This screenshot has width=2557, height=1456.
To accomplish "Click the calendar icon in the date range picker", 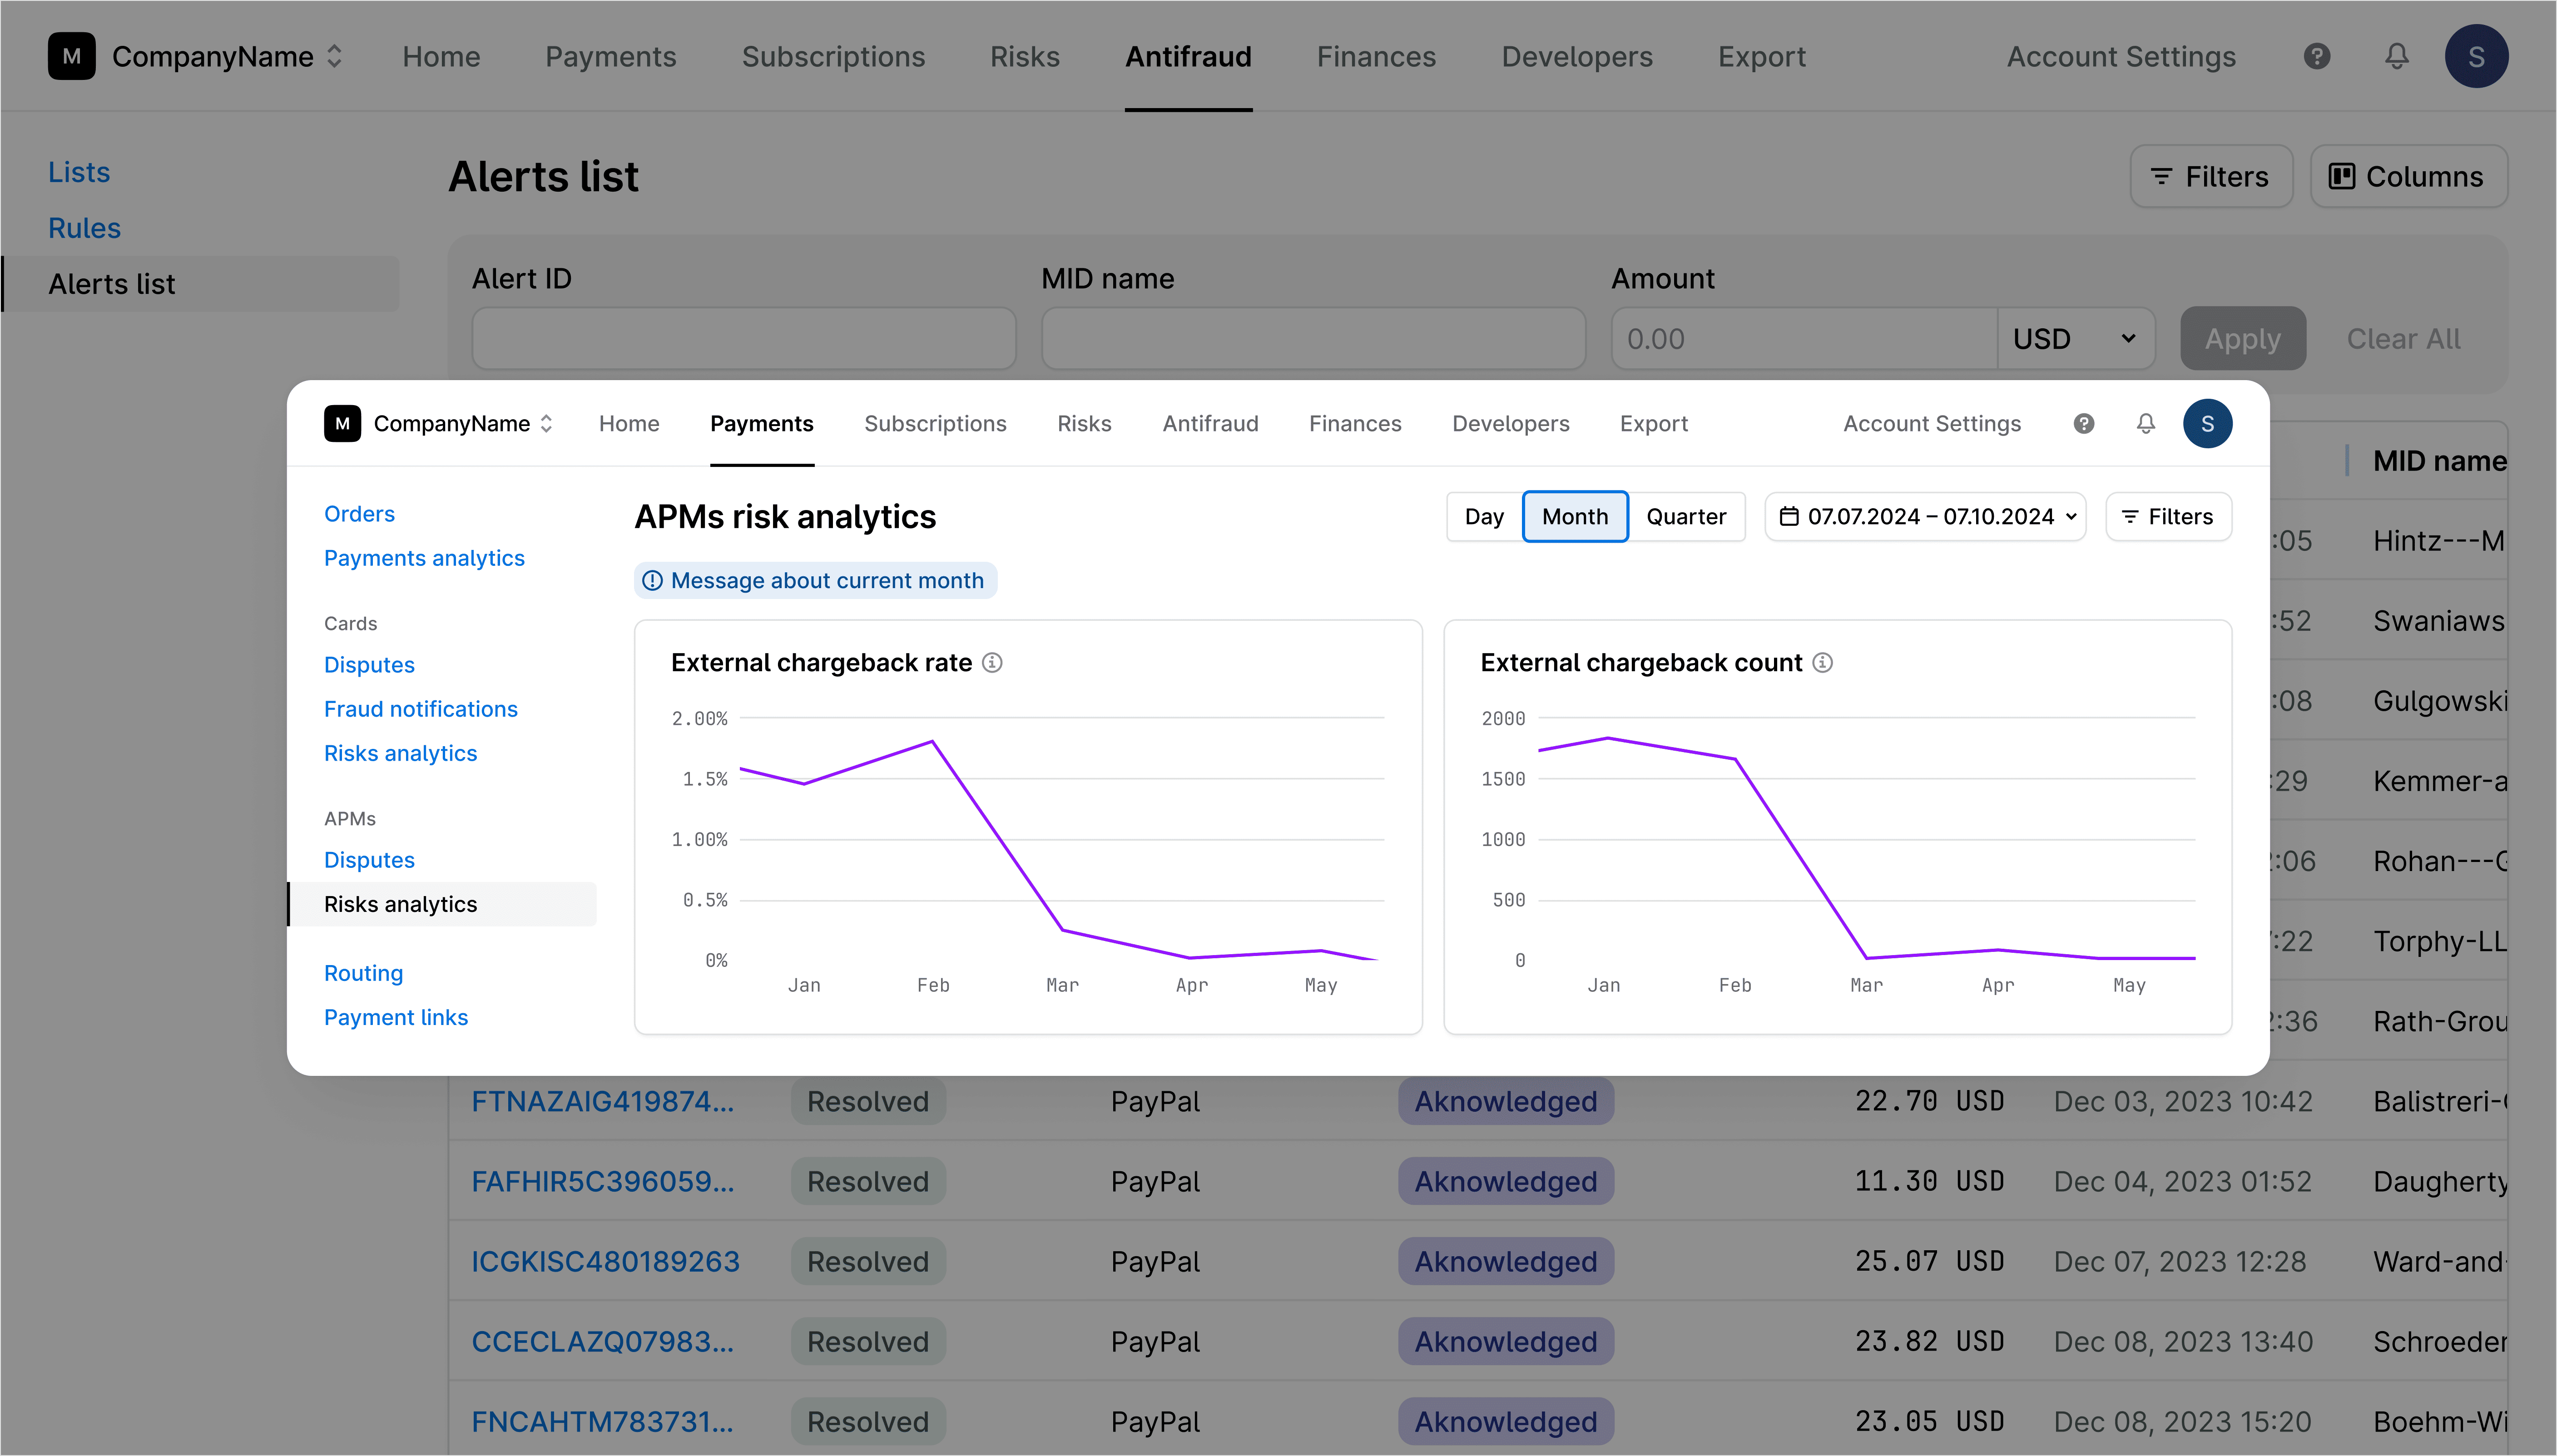I will pos(1789,516).
